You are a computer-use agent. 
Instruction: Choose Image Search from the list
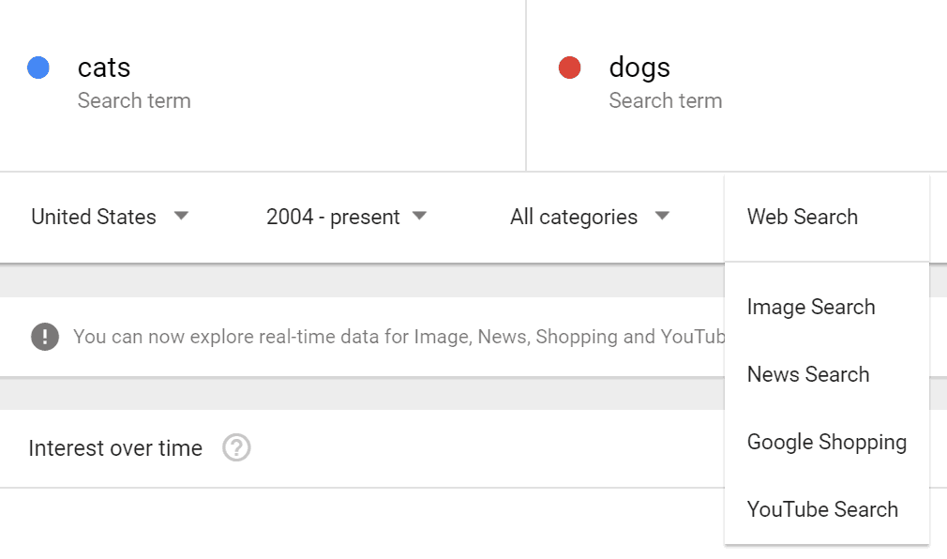tap(811, 307)
